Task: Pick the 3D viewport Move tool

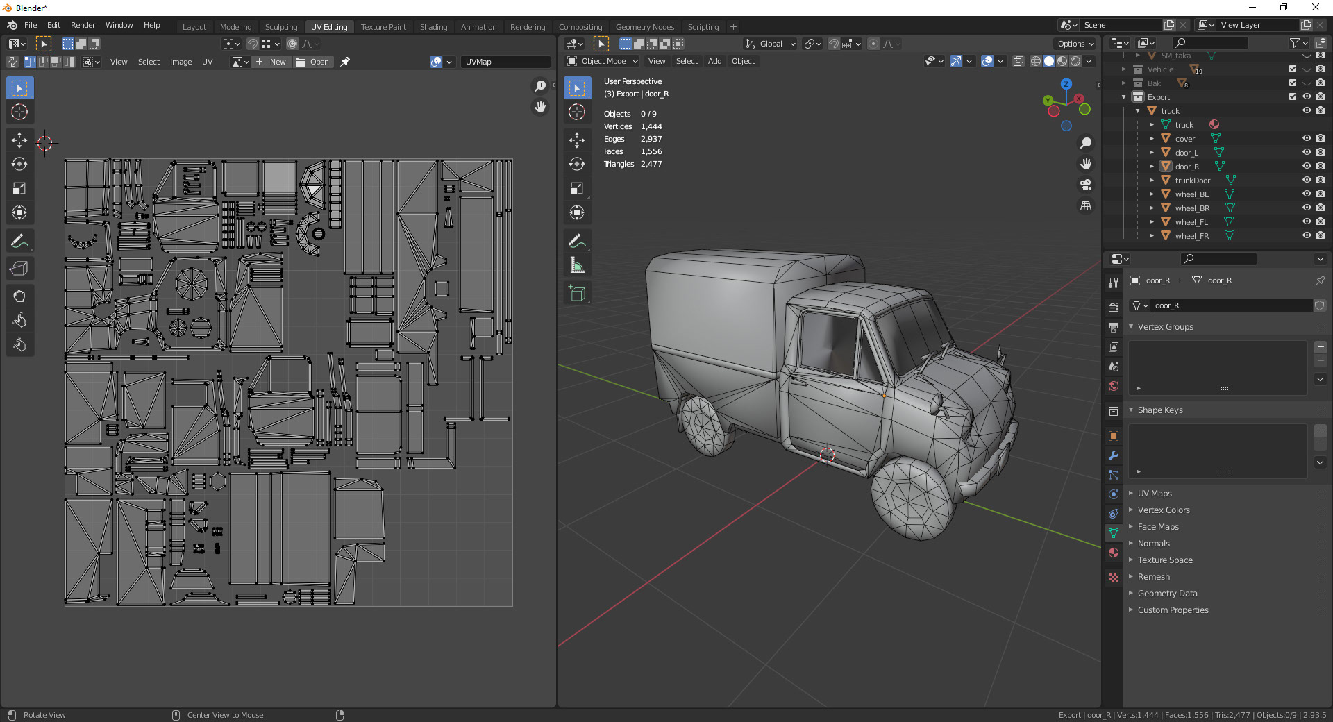Action: 577,140
